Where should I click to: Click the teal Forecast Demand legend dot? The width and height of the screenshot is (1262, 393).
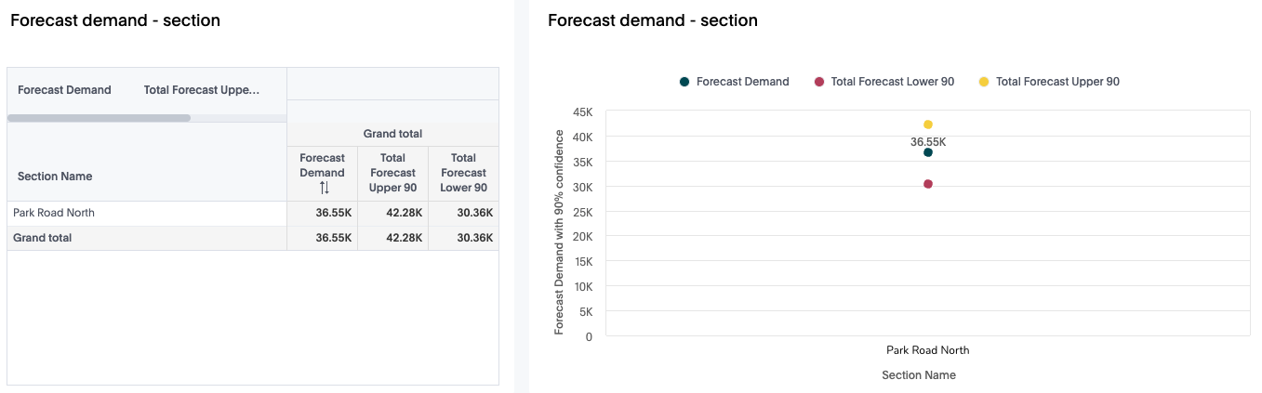coord(684,82)
